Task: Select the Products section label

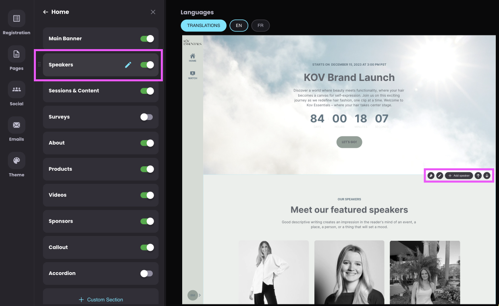Action: coord(60,169)
